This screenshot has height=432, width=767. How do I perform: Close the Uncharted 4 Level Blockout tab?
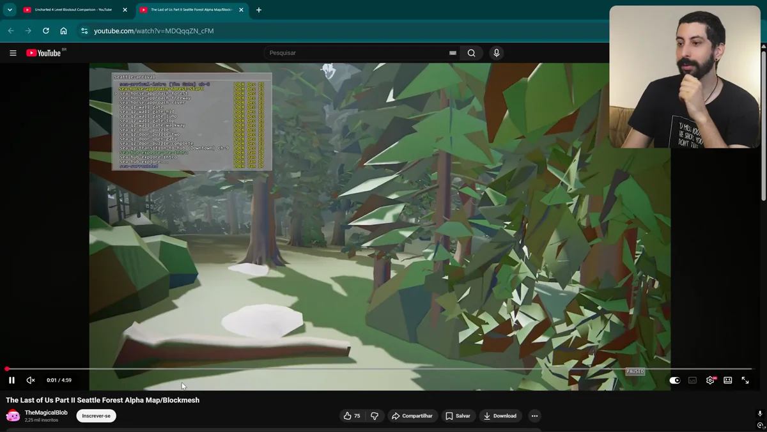pyautogui.click(x=125, y=10)
